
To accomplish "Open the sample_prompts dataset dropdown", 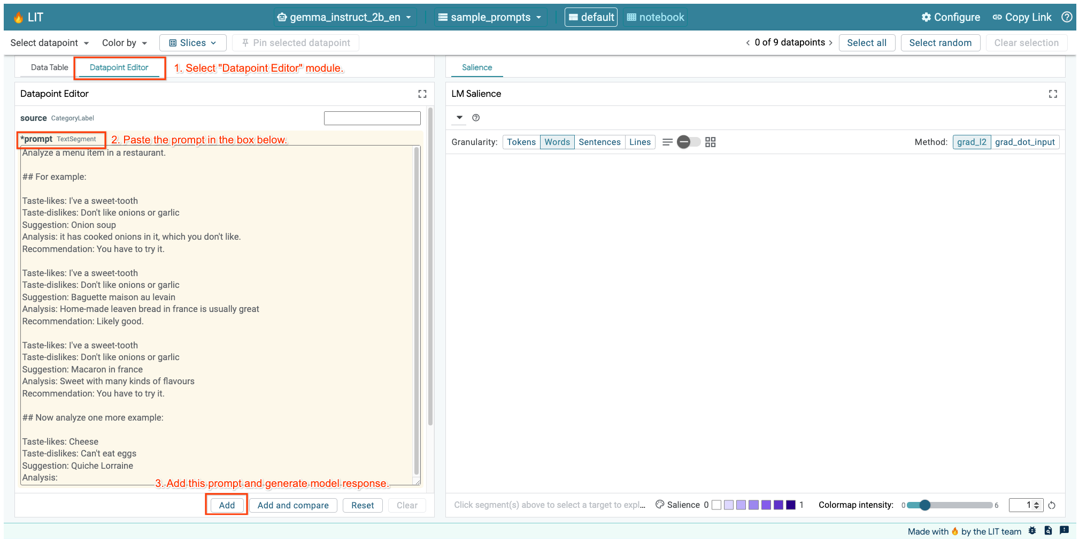I will coord(490,17).
